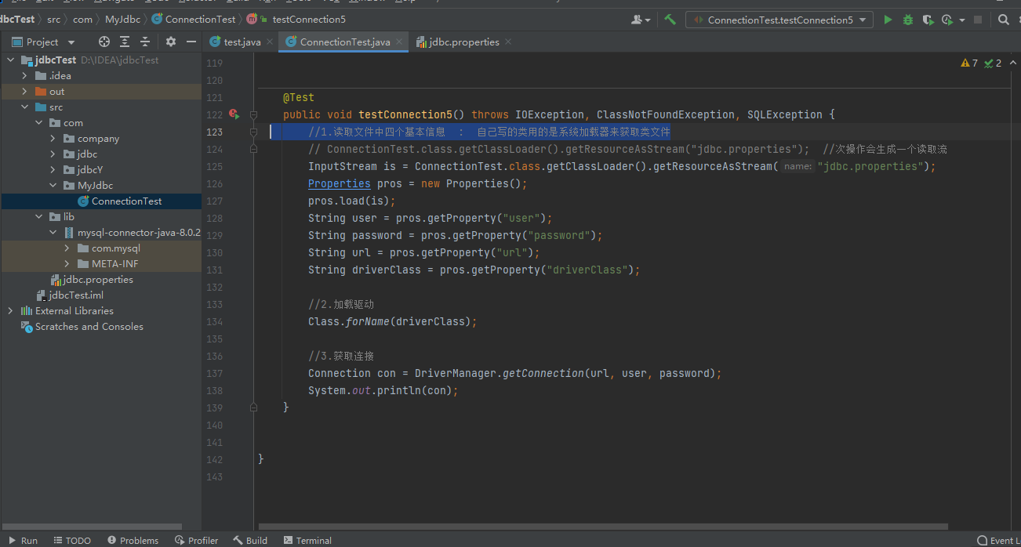Click Select Opened File target icon
Viewport: 1021px width, 547px height.
(104, 42)
